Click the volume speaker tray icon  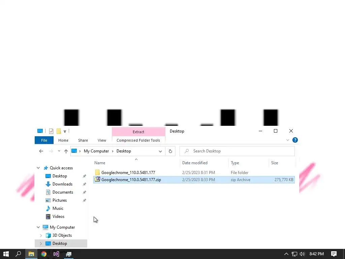tap(302, 254)
